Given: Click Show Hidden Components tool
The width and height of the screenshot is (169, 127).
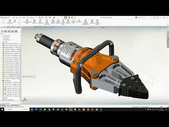Looking at the screenshot, I should tap(47, 22).
